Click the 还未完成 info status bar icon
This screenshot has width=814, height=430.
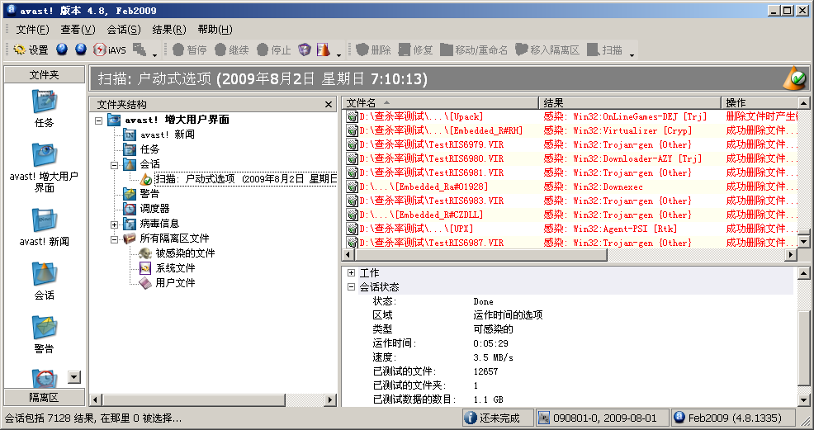point(470,418)
